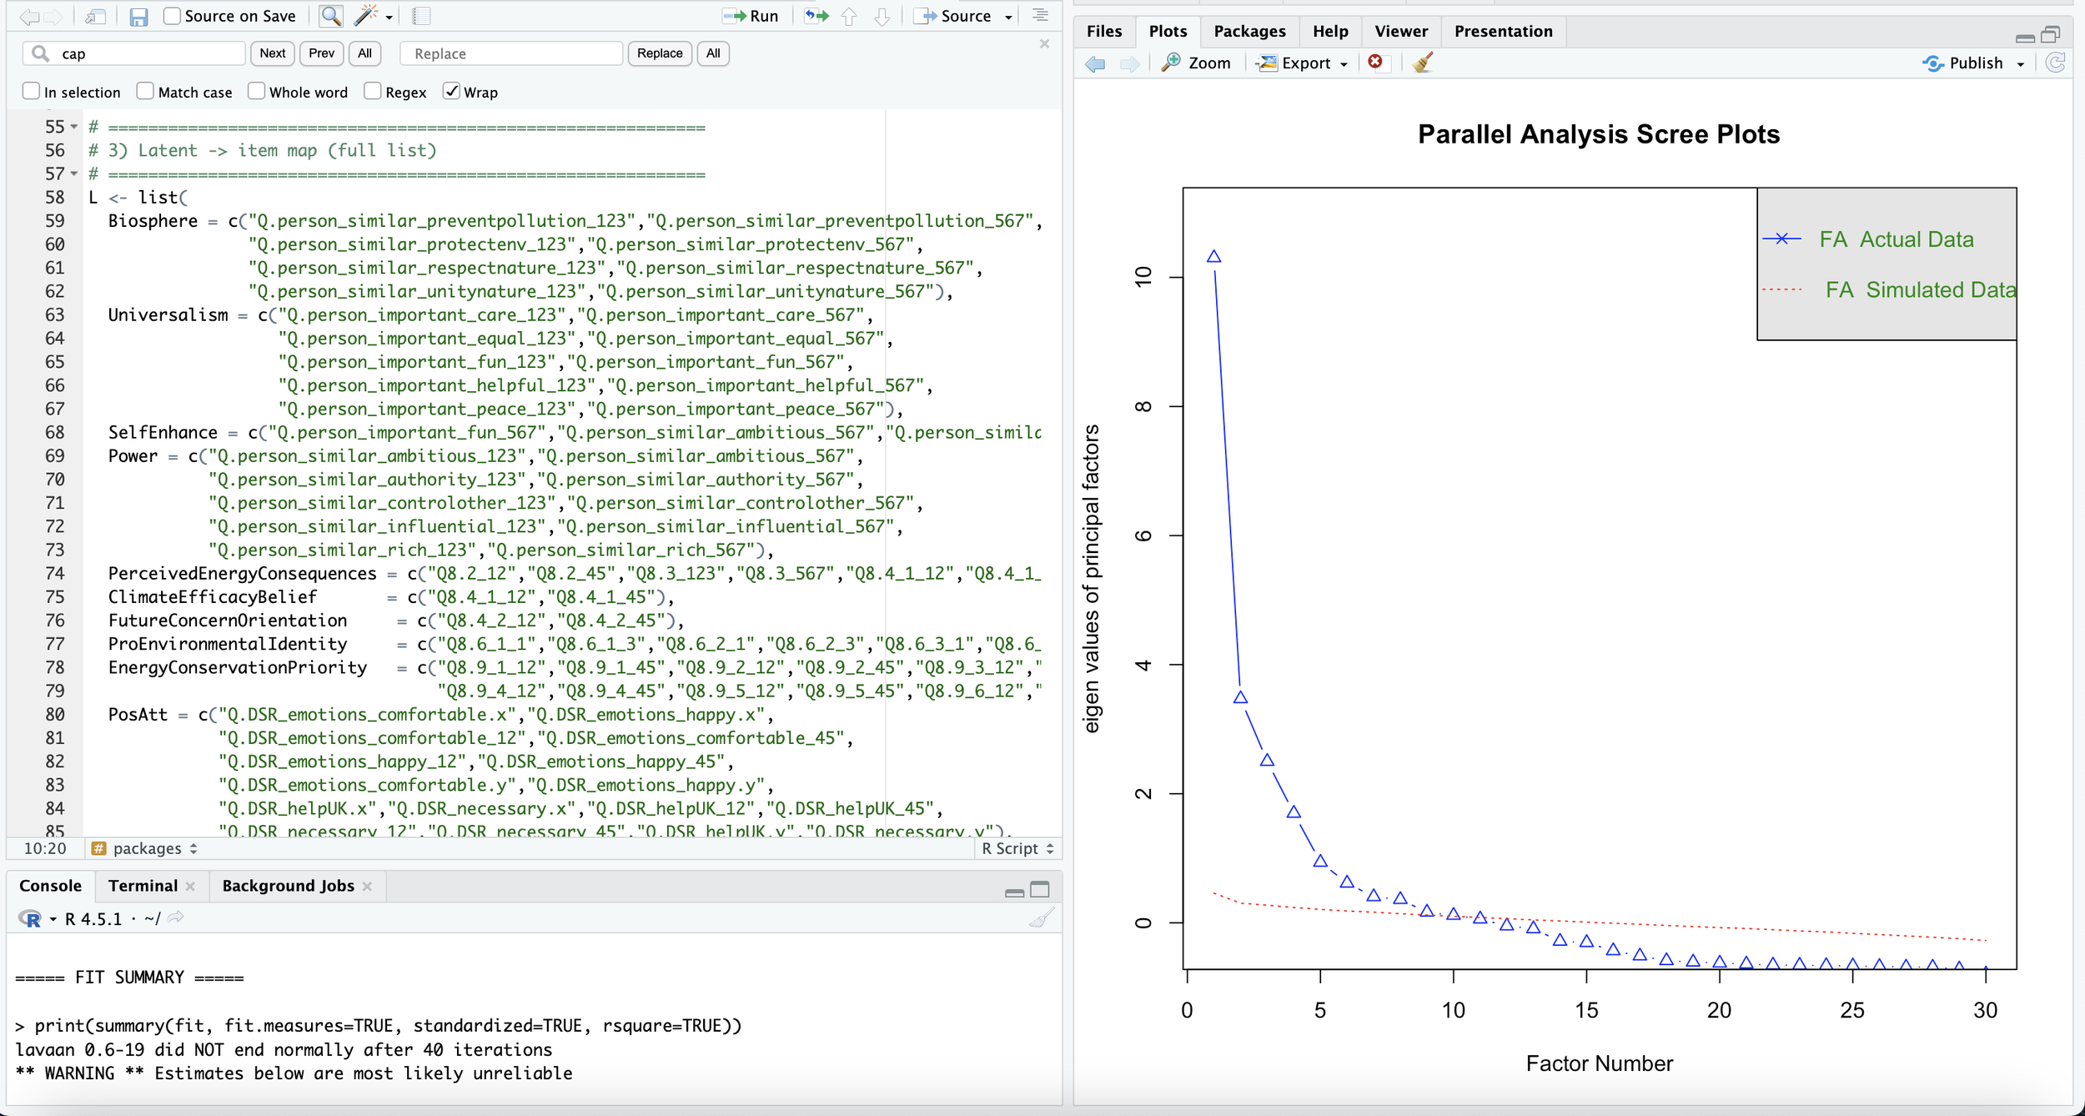2085x1116 pixels.
Task: Re-run the previous code region
Action: point(816,16)
